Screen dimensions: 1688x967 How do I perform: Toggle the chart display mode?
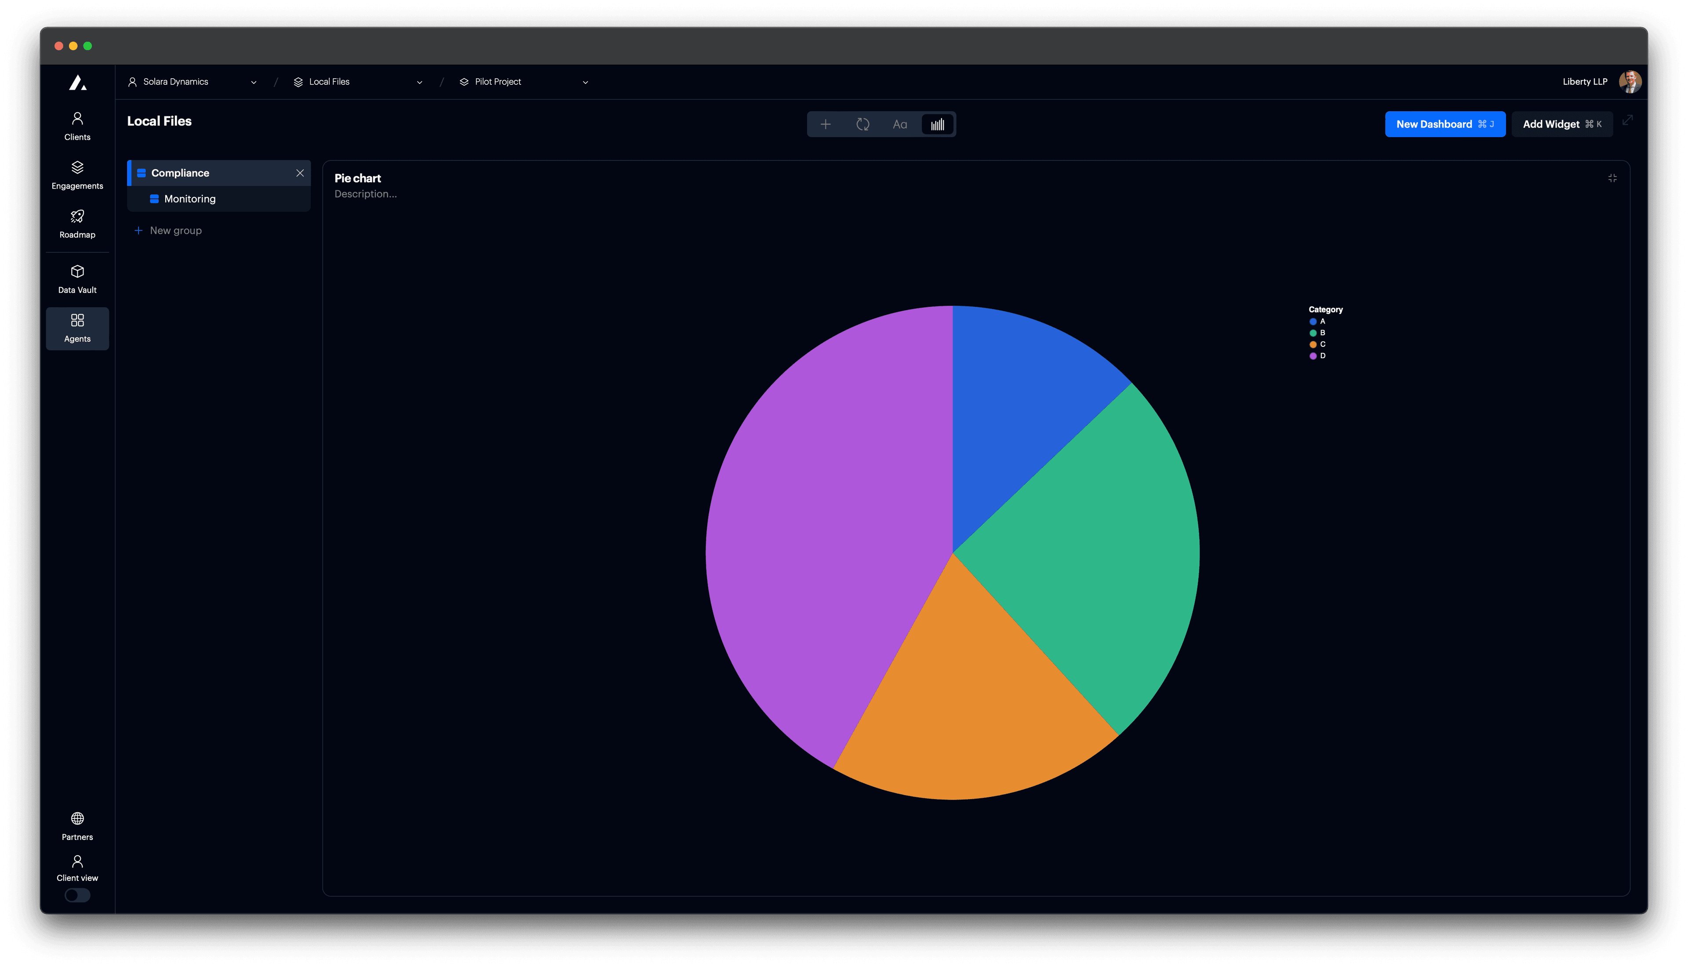pos(937,124)
